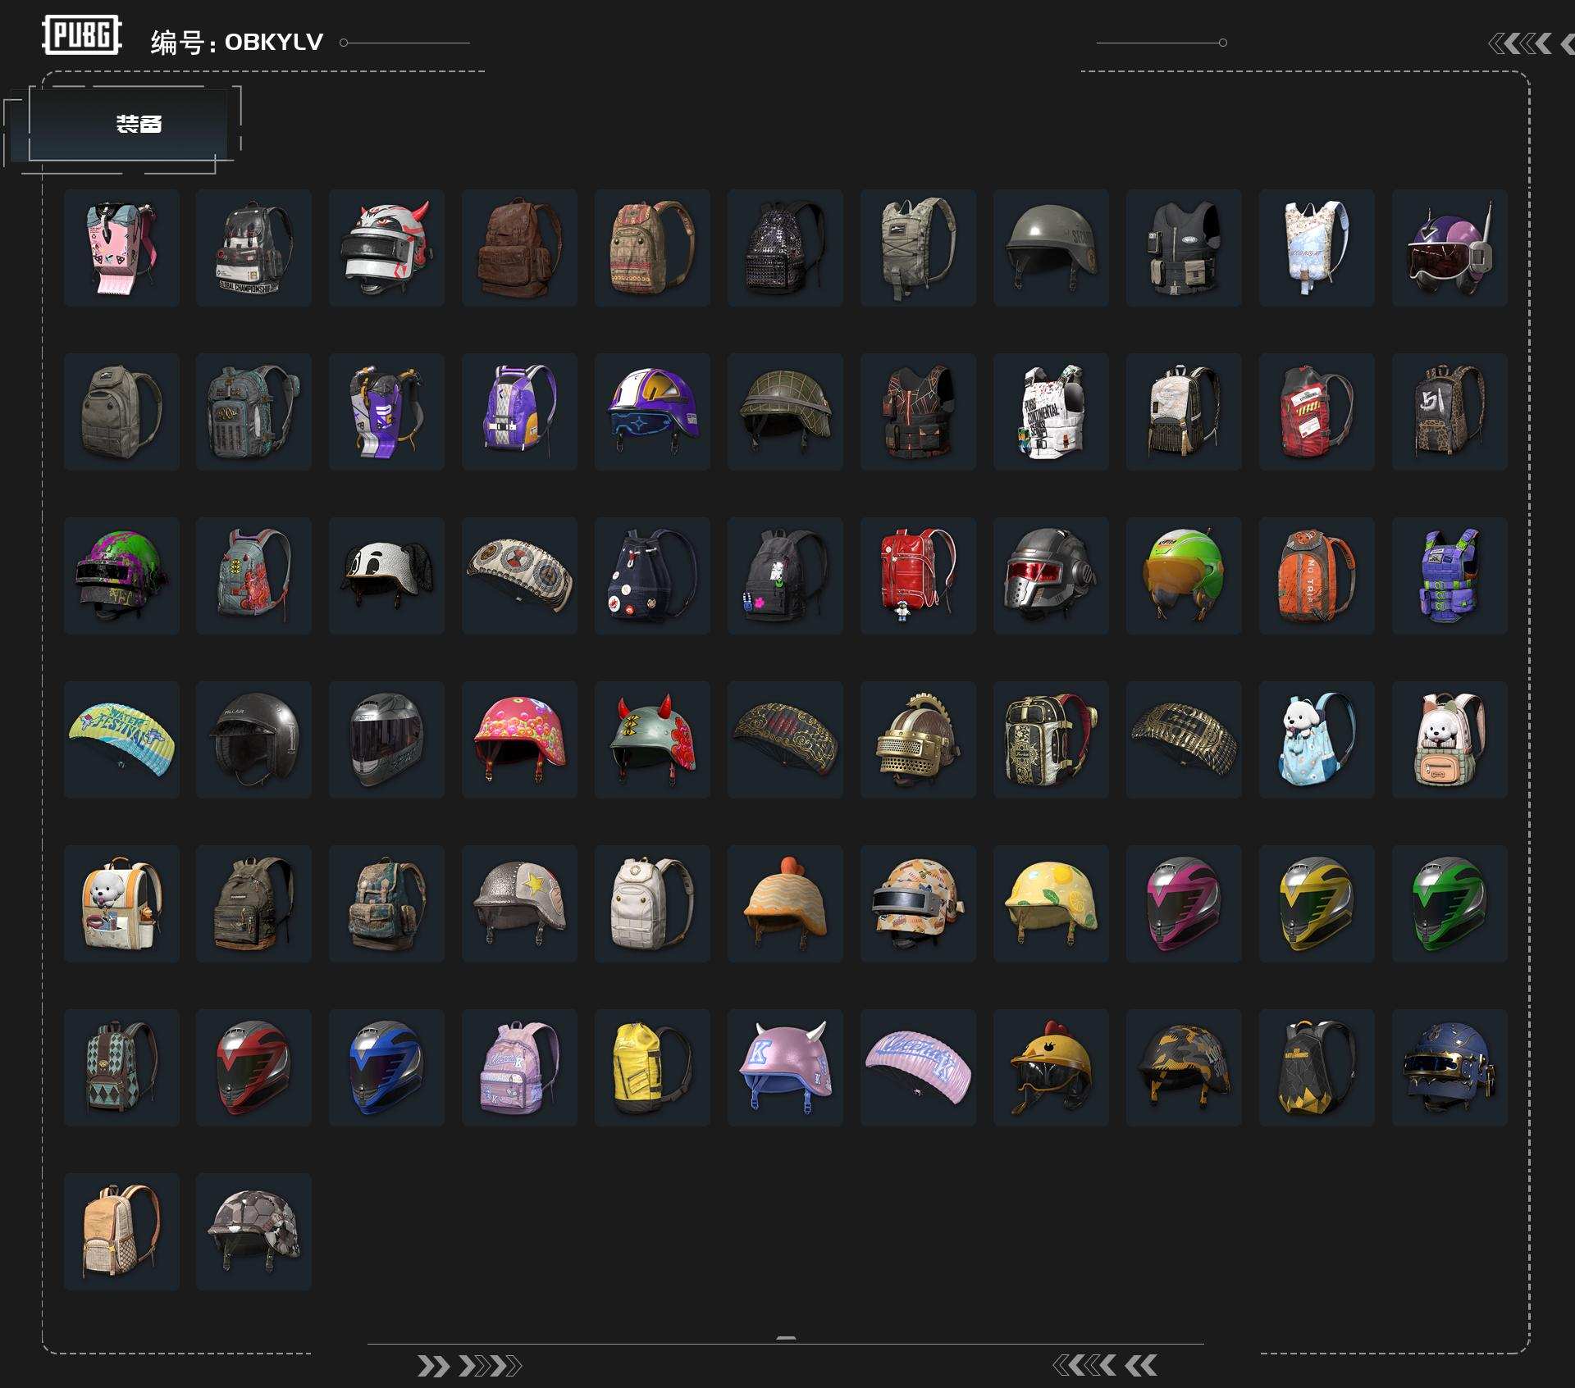Screen dimensions: 1575x1388
Task: Select the black and gold ornate backpack
Action: (1051, 740)
